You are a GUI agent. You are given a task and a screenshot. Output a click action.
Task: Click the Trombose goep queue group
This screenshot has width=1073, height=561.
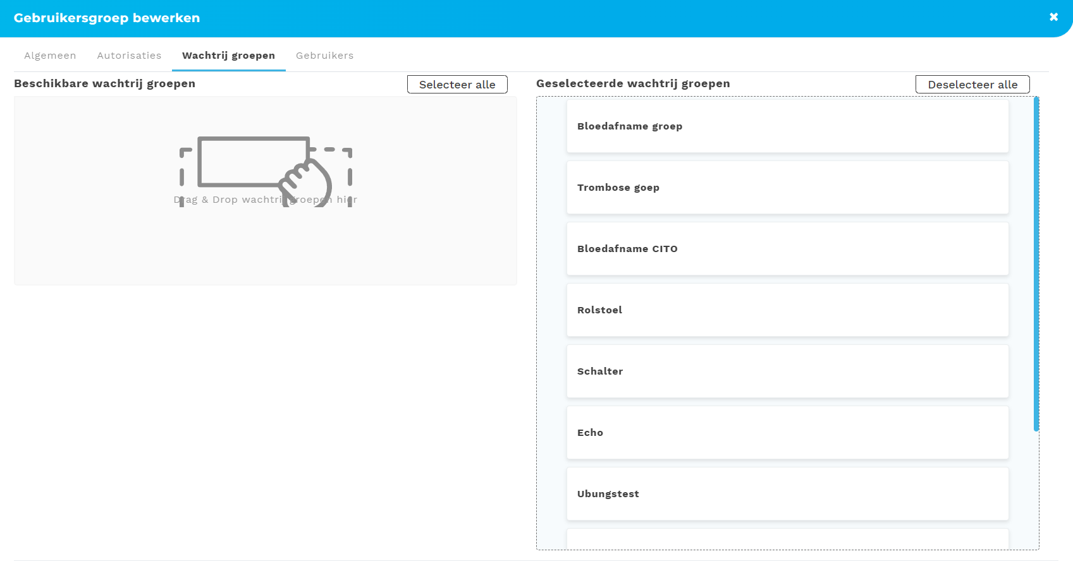(787, 188)
